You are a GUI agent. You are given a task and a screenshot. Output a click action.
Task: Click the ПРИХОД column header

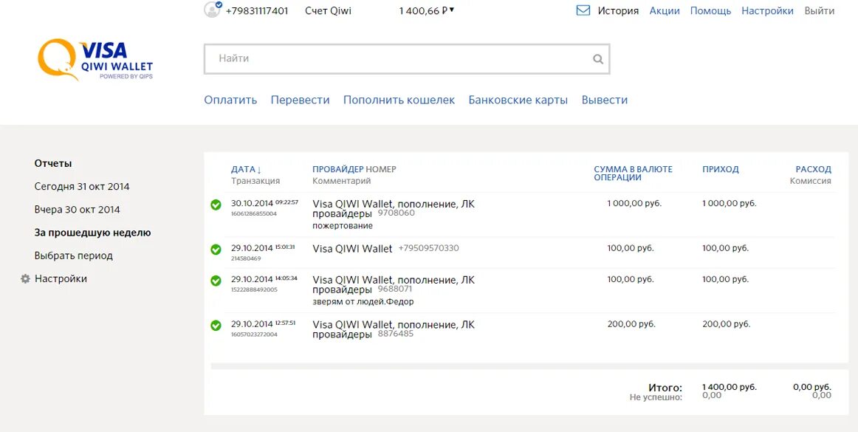720,169
